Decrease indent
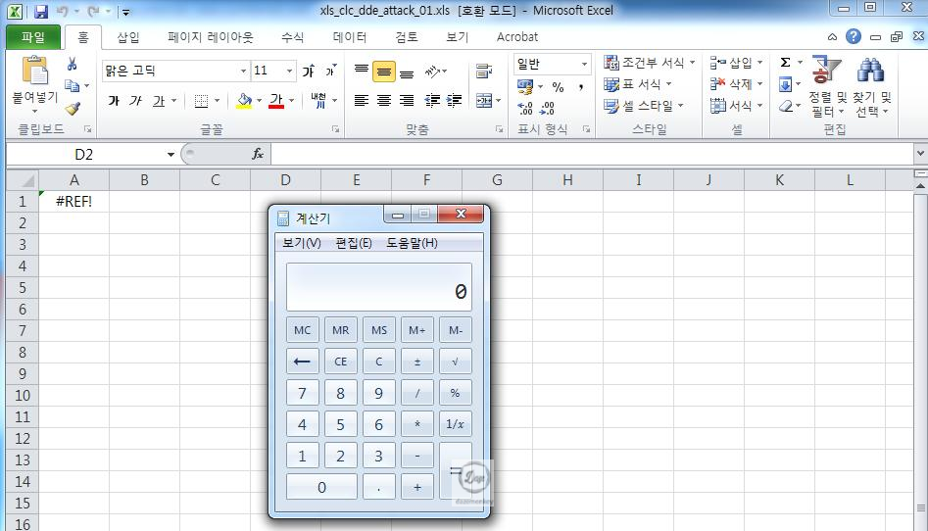 pyautogui.click(x=432, y=101)
